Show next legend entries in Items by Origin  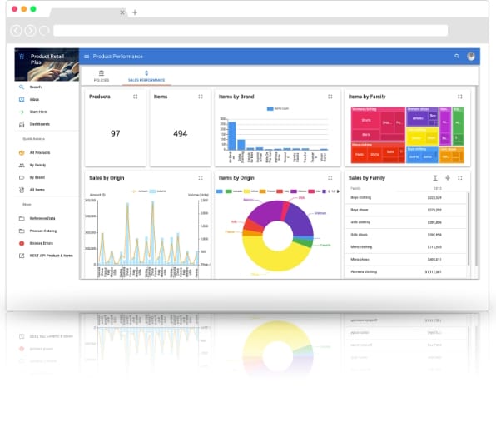coord(338,191)
